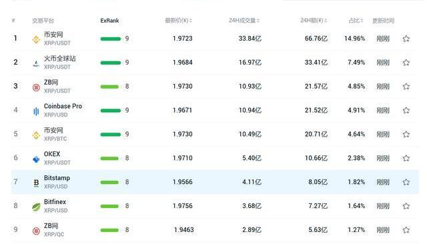This screenshot has height=244, width=427.
Task: Sort by 24H amount column header
Action: (x=314, y=21)
